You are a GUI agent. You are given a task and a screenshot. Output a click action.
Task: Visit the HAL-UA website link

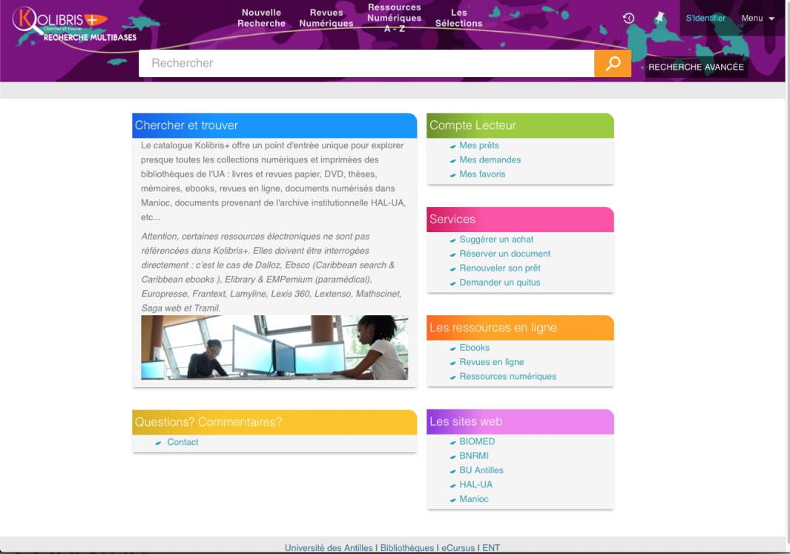[x=475, y=485]
